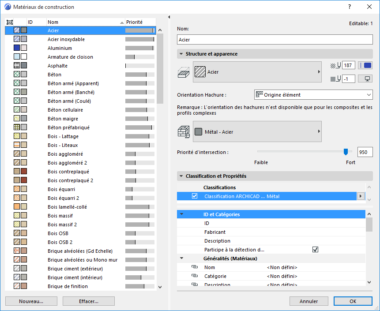This screenshot has width=380, height=311.
Task: Click the blue fill icon of Aluminium row
Action: 17,48
